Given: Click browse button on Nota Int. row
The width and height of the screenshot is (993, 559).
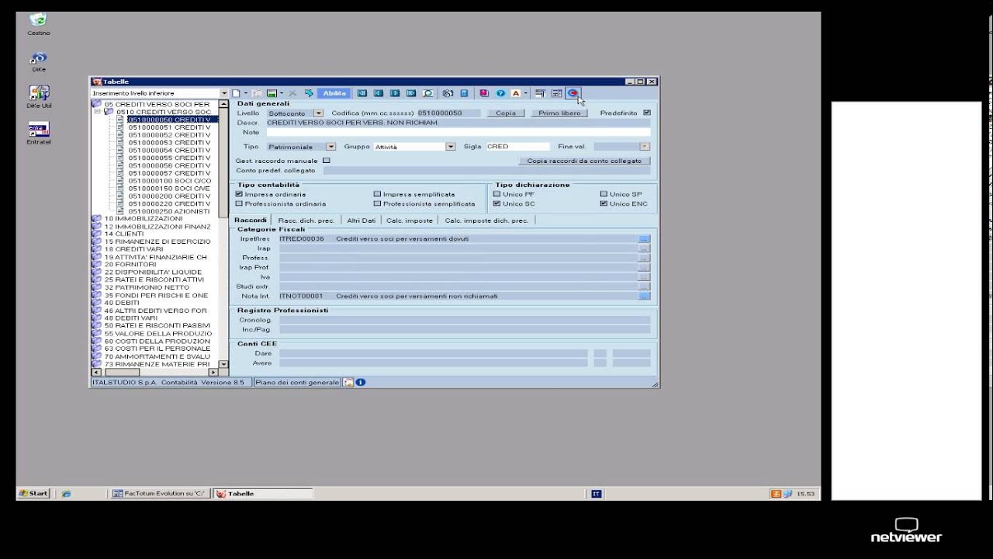Looking at the screenshot, I should [x=644, y=297].
